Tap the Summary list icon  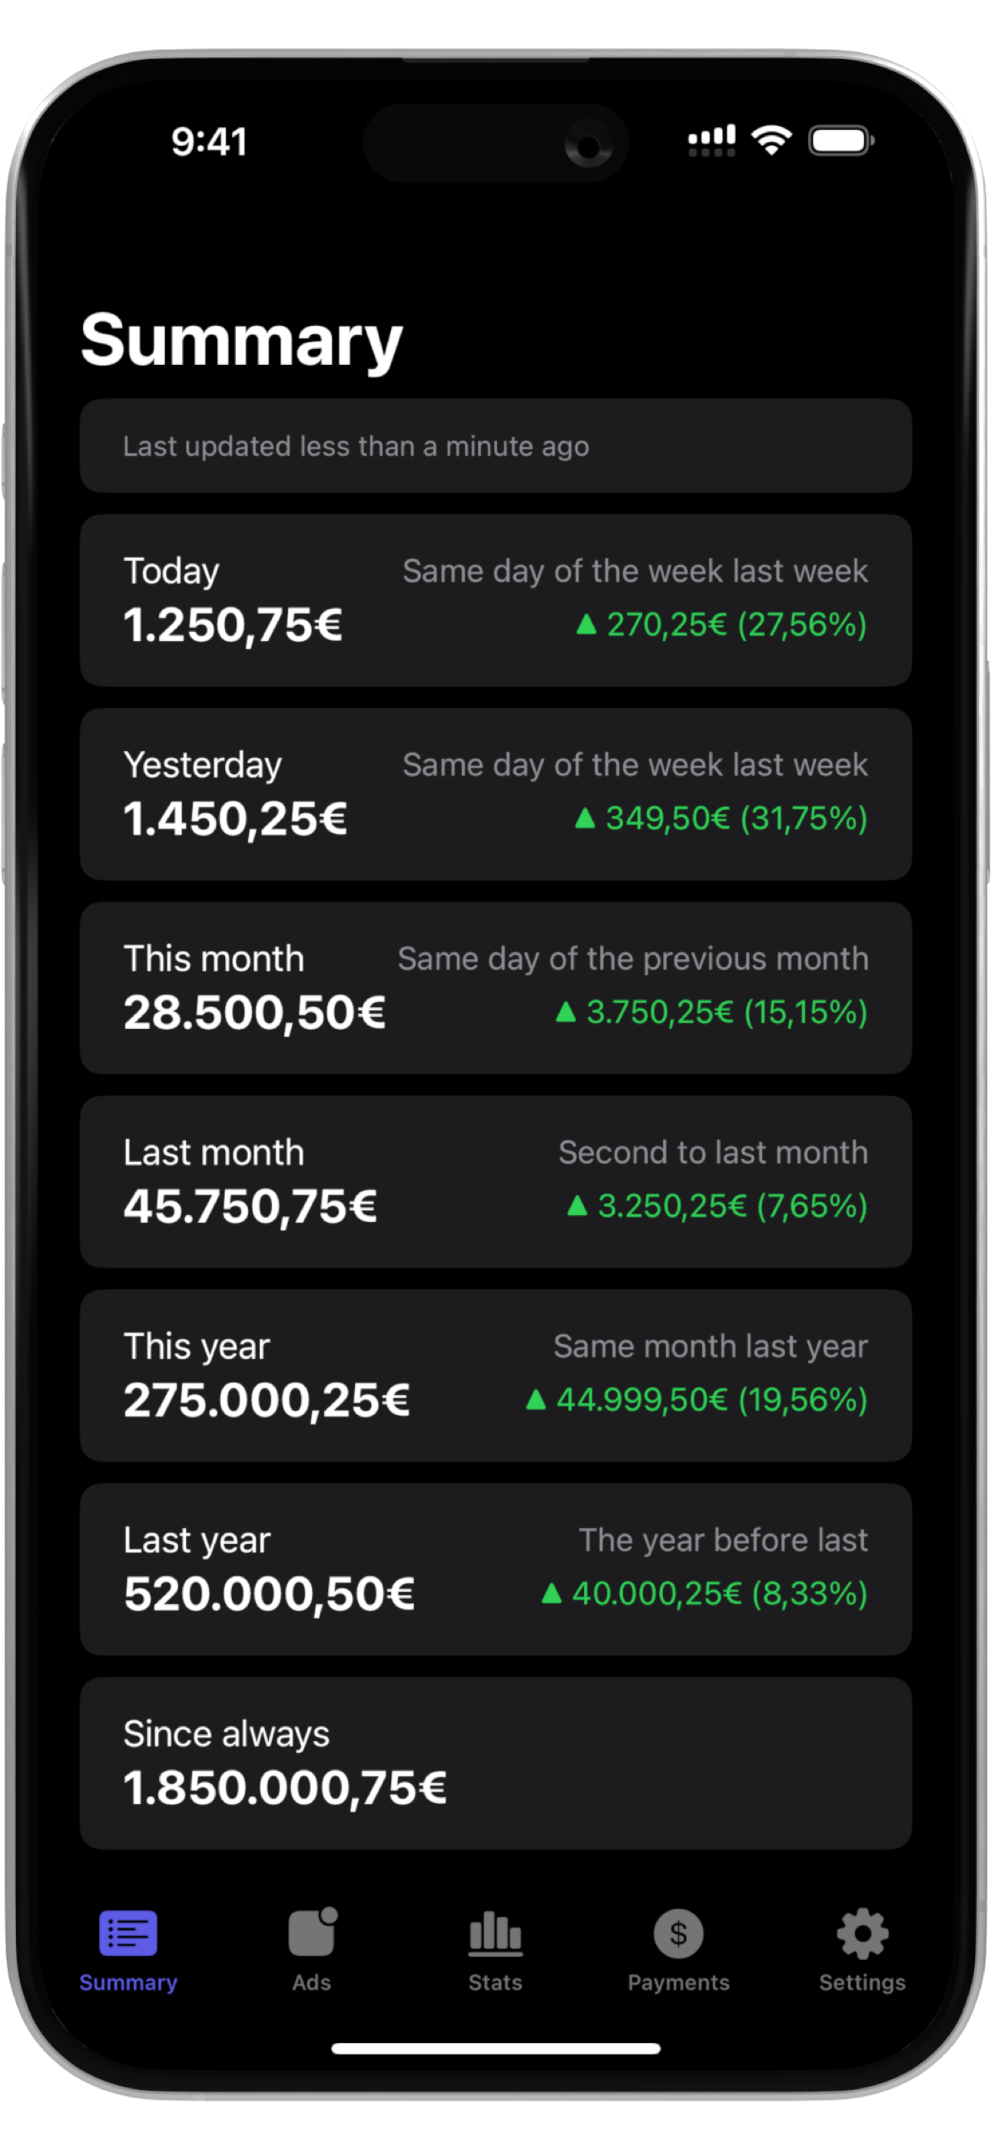pos(128,1933)
